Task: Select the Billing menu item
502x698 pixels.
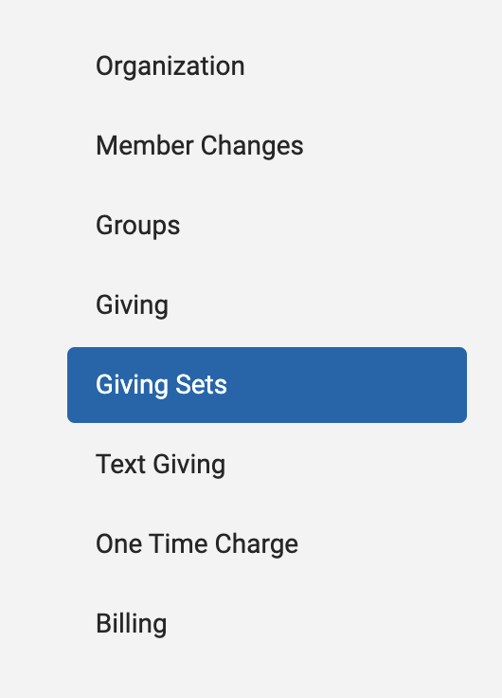Action: 267,624
